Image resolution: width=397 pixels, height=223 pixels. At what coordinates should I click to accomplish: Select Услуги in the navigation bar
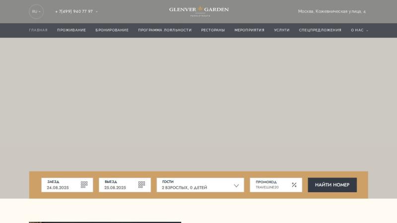(281, 30)
